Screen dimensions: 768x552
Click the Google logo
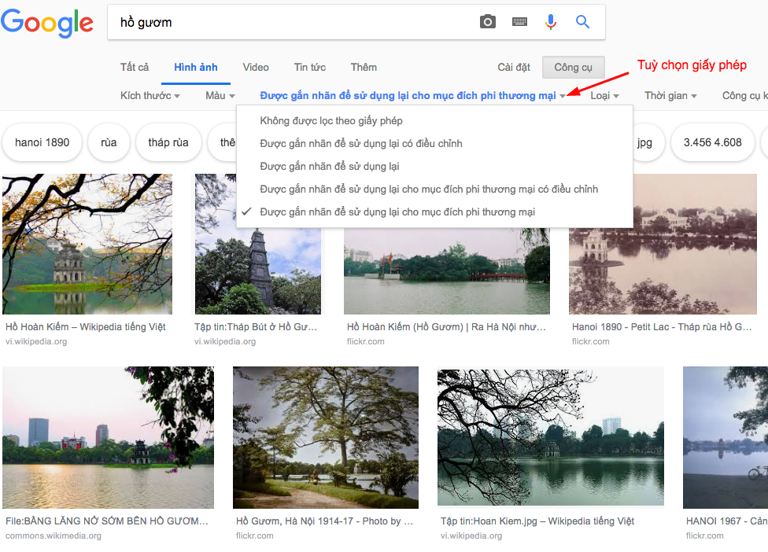coord(47,23)
